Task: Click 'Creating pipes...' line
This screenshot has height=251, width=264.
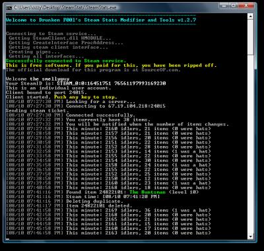Action: tap(34, 52)
